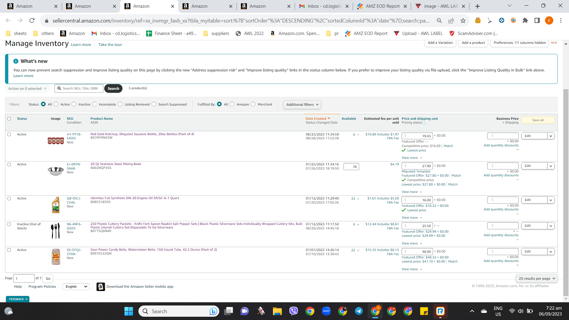Screen dimensions: 569x320
Task: Expand View more for Mixing Bowl row
Action: coord(412,192)
